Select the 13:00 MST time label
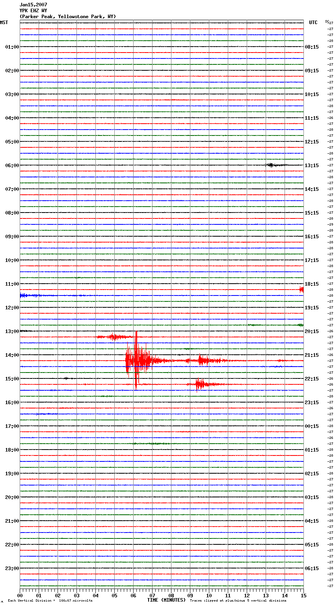The width and height of the screenshot is (335, 606). click(x=12, y=331)
